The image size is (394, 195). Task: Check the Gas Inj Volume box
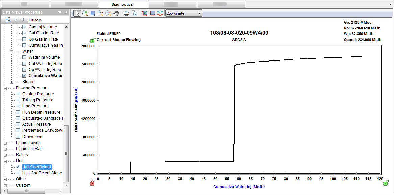click(x=24, y=27)
